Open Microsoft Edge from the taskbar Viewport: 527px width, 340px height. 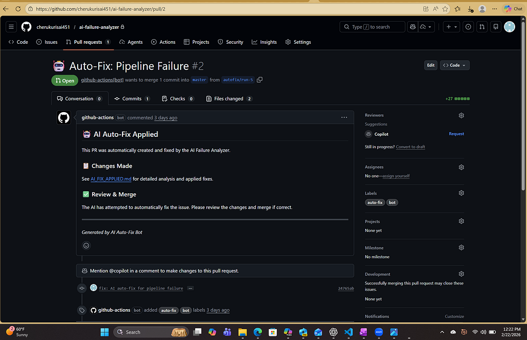tap(258, 332)
